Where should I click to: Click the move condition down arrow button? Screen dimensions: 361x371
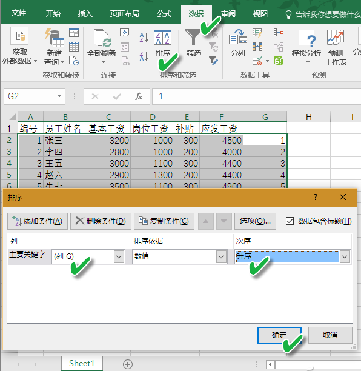click(224, 221)
